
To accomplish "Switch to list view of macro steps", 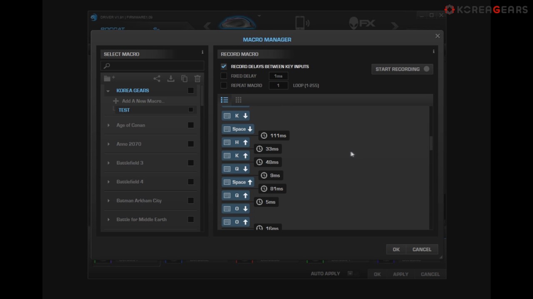I will (224, 100).
